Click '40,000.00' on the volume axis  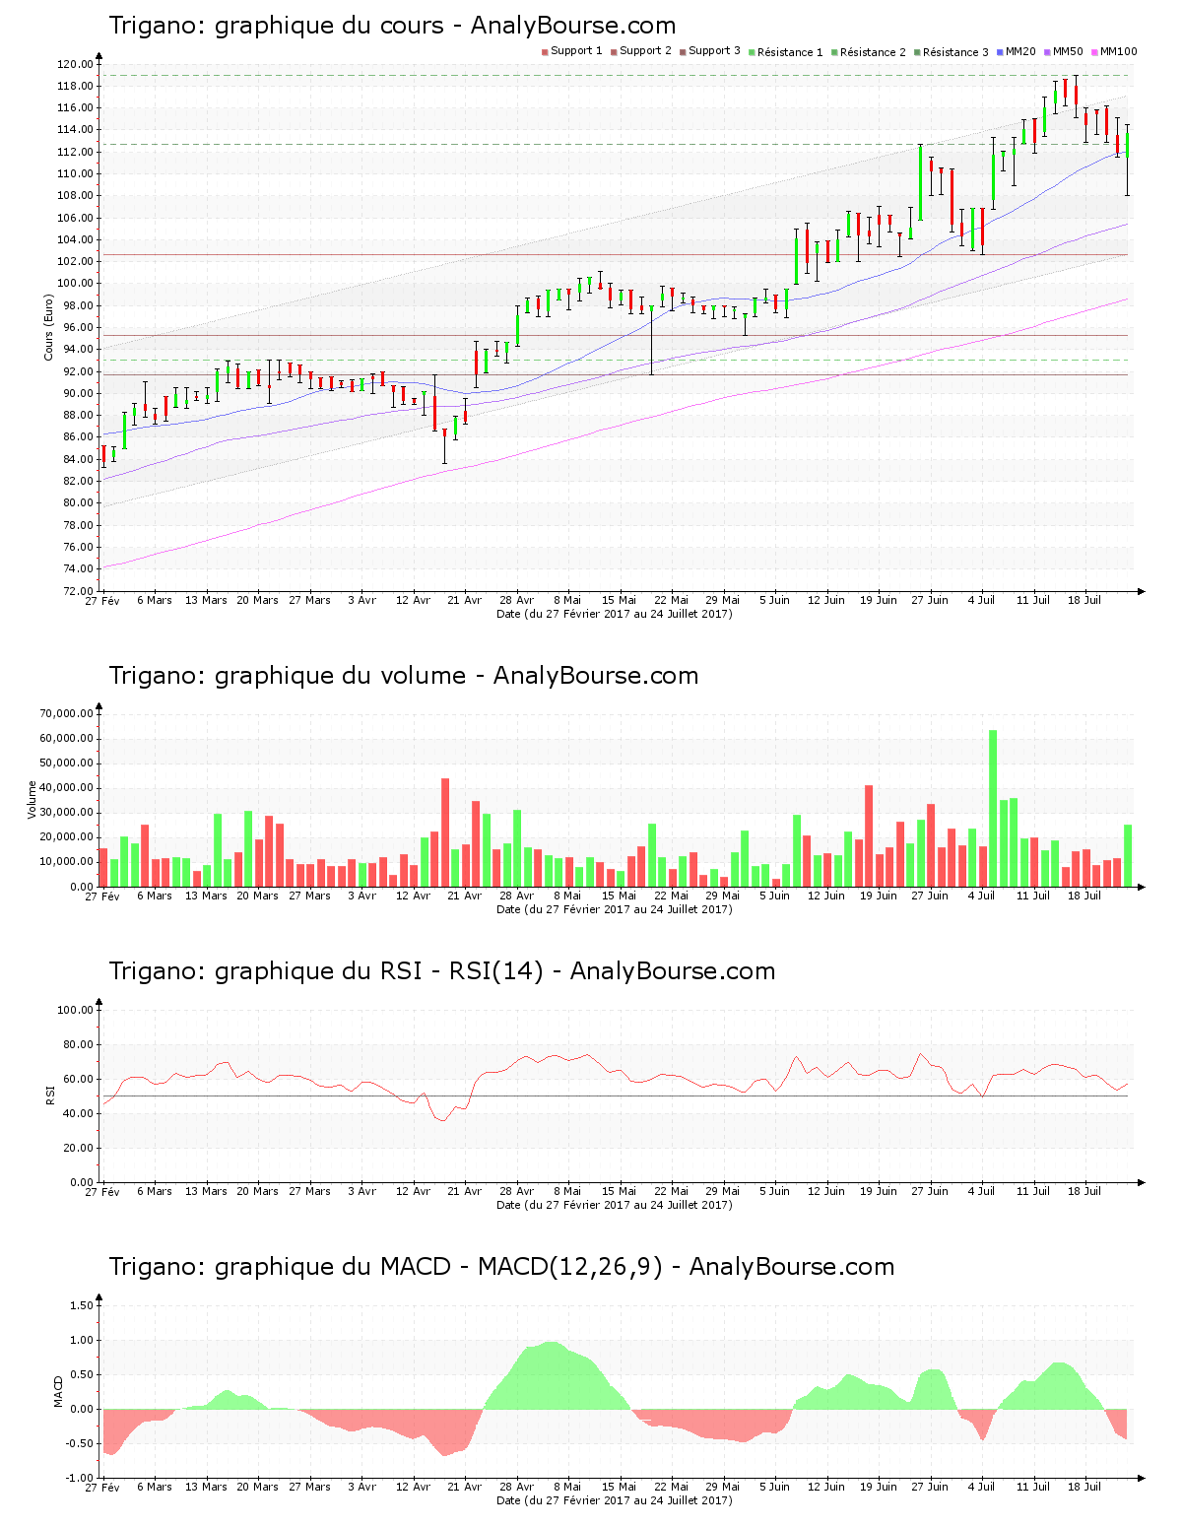point(67,788)
